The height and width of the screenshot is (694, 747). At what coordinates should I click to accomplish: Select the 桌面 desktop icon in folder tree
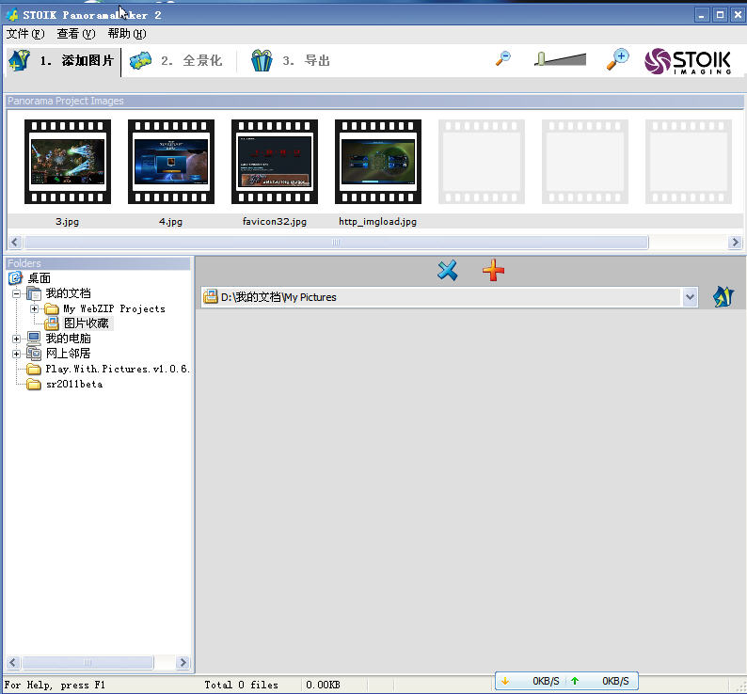pyautogui.click(x=15, y=278)
